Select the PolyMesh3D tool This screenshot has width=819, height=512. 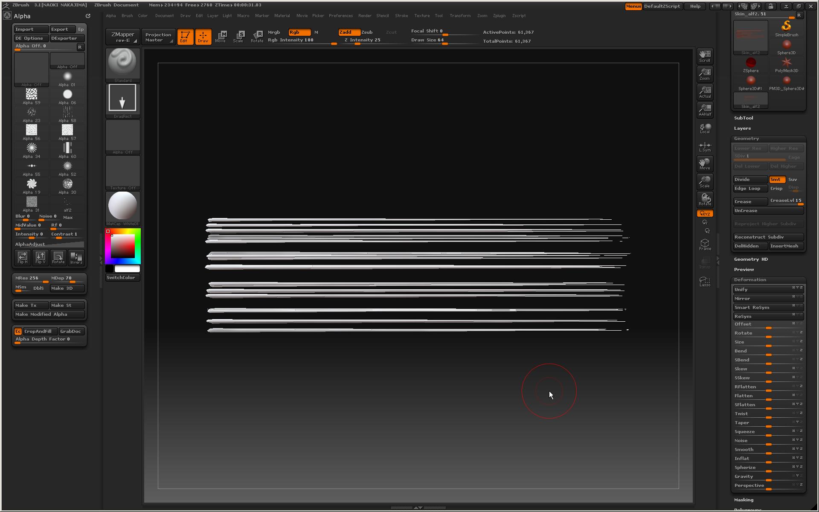[x=787, y=64]
